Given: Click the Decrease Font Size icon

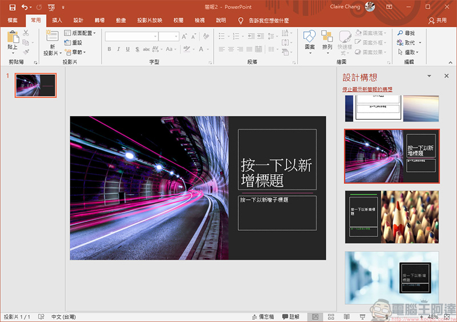Looking at the screenshot, I should click(x=194, y=37).
